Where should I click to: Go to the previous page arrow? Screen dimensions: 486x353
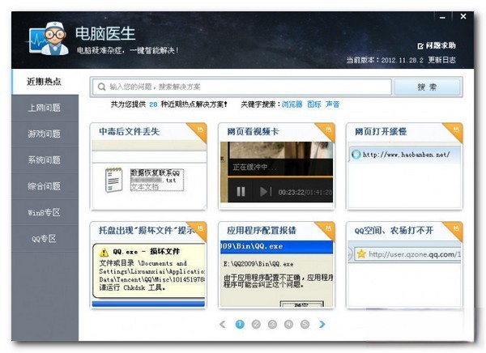point(223,324)
